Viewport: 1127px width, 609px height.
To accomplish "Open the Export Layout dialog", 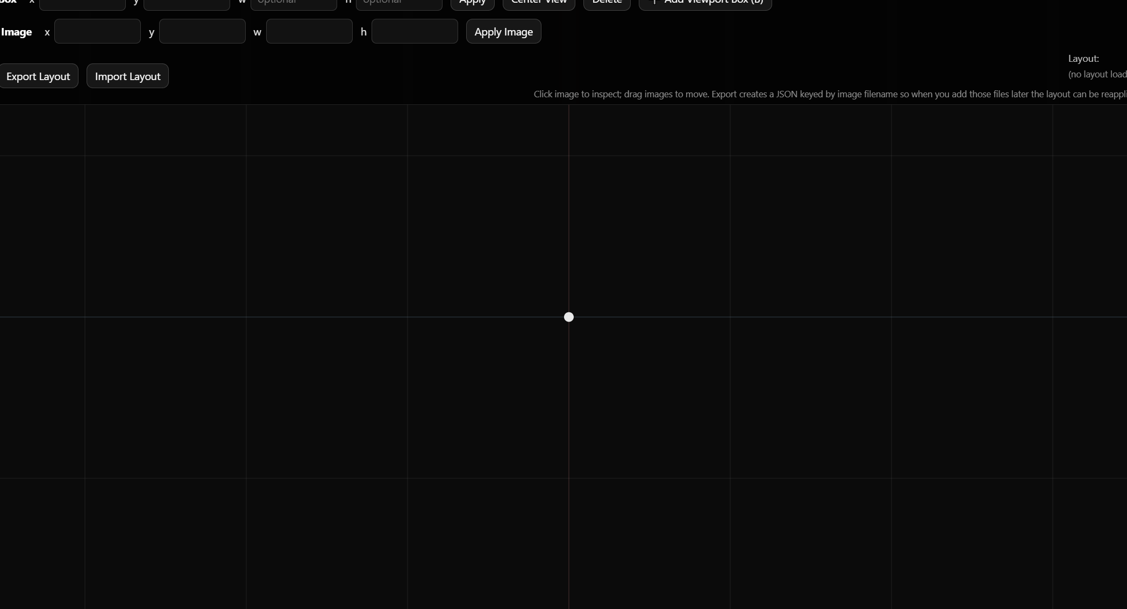I will pos(38,76).
